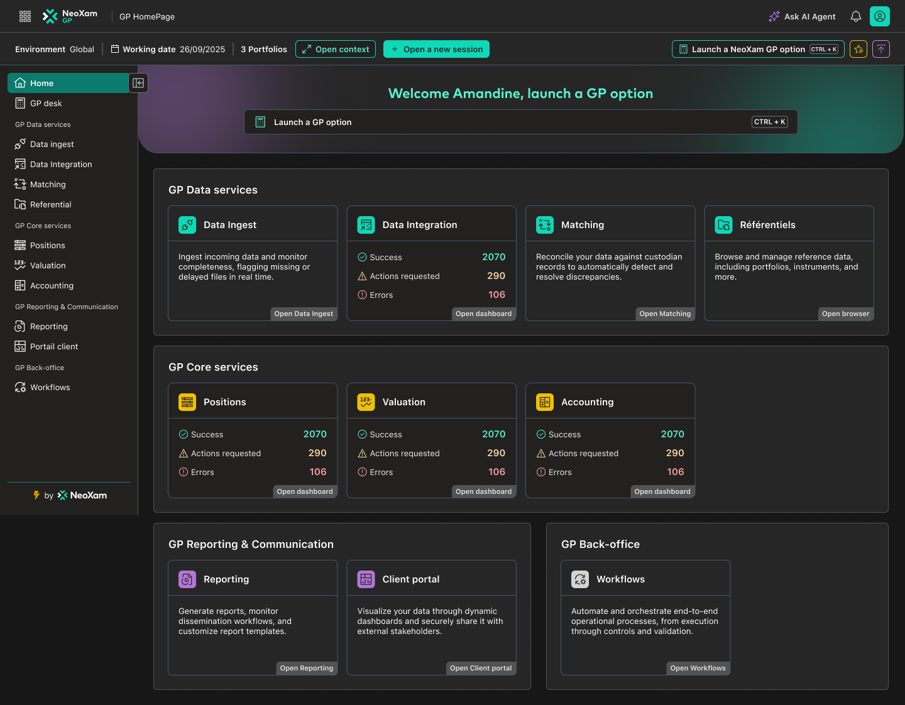Click the Data Integration card icon

(366, 225)
